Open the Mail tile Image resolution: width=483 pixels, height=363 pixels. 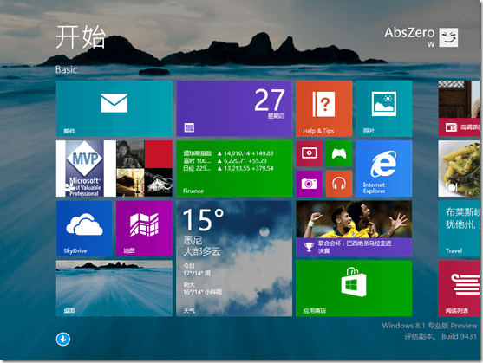pyautogui.click(x=114, y=108)
